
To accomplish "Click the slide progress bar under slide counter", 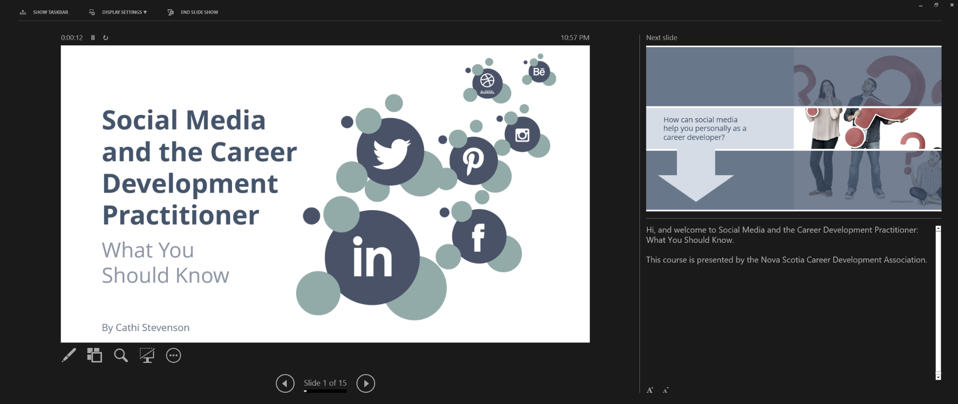I will [x=325, y=391].
